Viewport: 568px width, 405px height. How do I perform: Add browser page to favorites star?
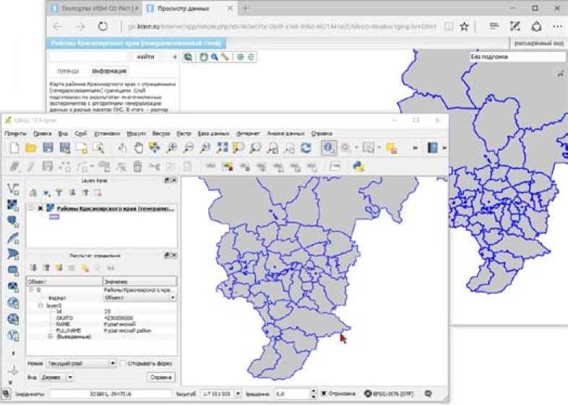[x=465, y=26]
